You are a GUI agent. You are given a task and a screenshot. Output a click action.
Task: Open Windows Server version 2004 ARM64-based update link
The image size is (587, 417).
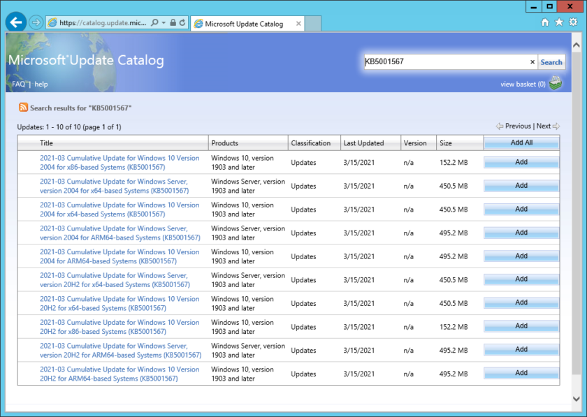[x=119, y=233]
